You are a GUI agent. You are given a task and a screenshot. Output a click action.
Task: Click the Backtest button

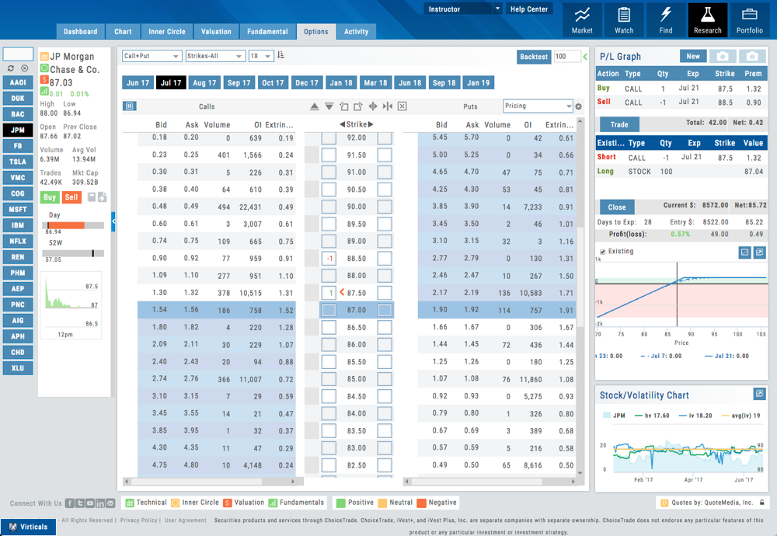tap(534, 57)
